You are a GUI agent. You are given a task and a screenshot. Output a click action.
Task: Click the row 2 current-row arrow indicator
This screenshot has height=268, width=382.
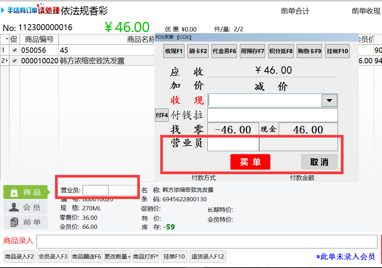pyautogui.click(x=7, y=60)
